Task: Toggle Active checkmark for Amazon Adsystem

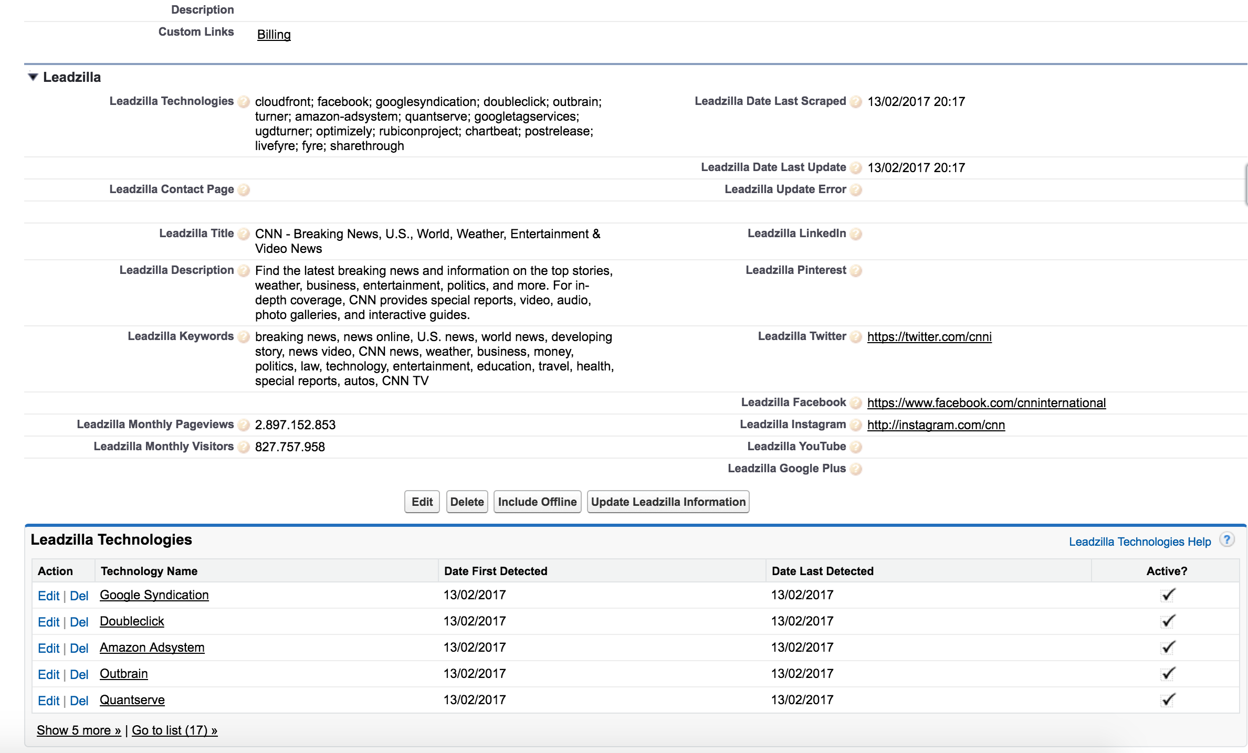Action: pos(1167,648)
